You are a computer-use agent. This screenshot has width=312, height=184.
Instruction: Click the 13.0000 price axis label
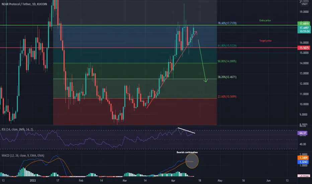pyautogui.click(x=304, y=73)
